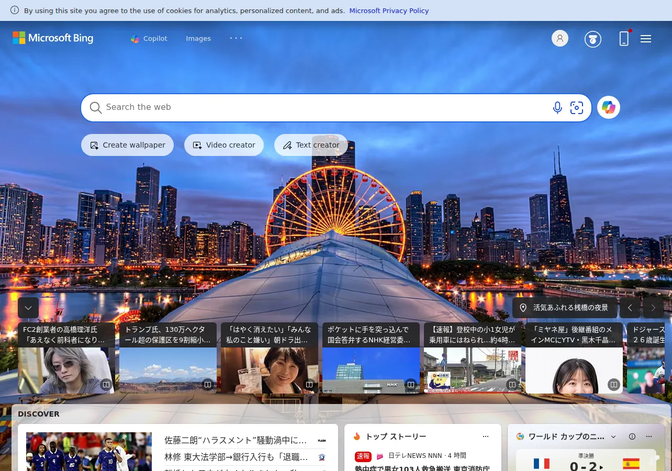Start voice search with the microphone icon

(x=557, y=108)
